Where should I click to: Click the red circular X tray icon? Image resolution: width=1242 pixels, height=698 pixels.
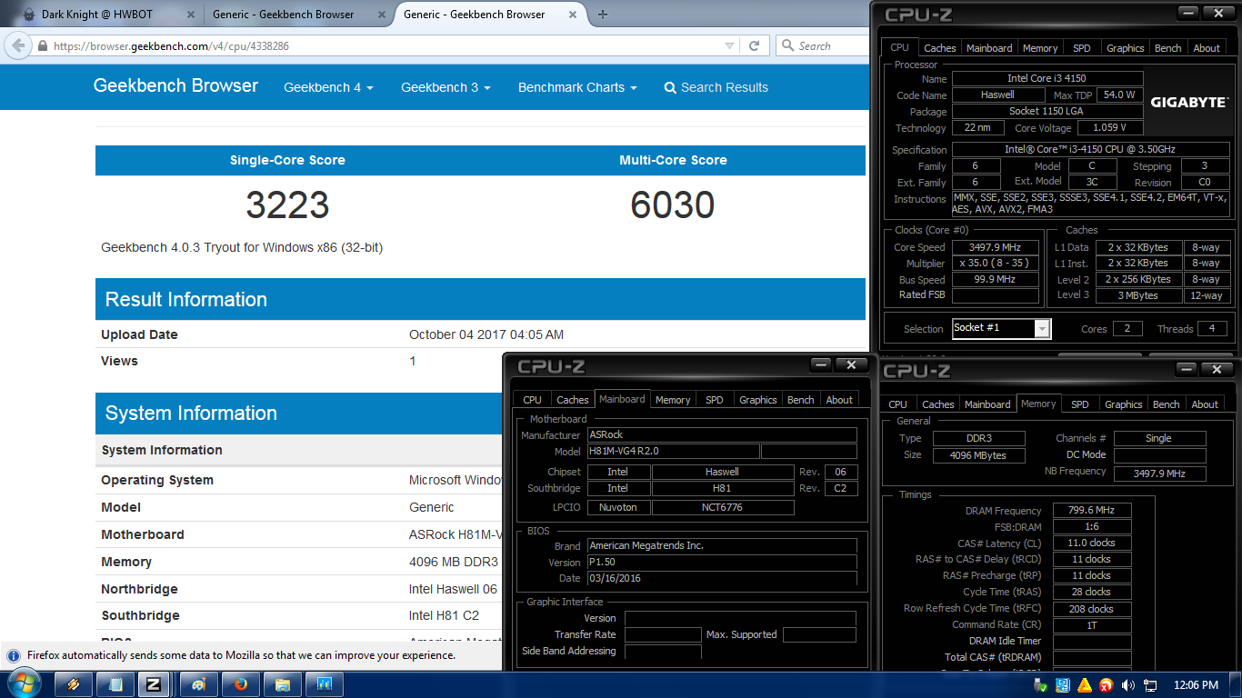coord(1107,684)
